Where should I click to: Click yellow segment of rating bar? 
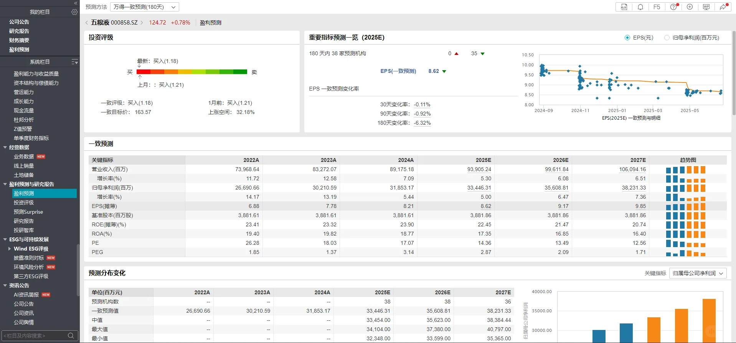coord(185,72)
